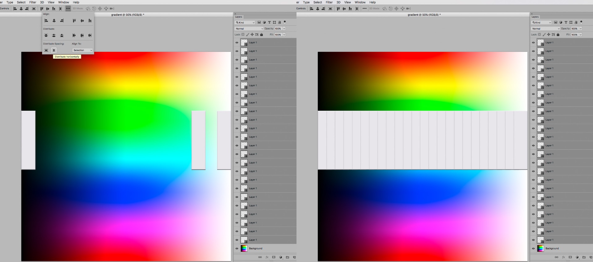Viewport: 593px width, 262px height.
Task: Expand Opacity slider arrow in right Layers panel
Action: click(581, 29)
